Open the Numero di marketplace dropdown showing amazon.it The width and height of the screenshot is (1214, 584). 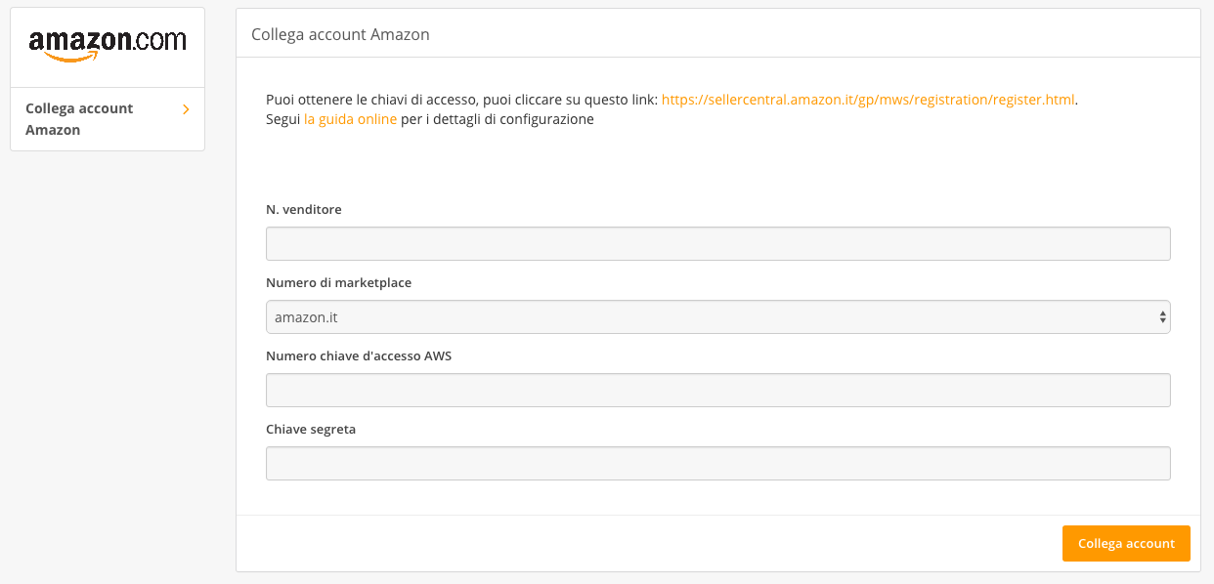pyautogui.click(x=717, y=317)
